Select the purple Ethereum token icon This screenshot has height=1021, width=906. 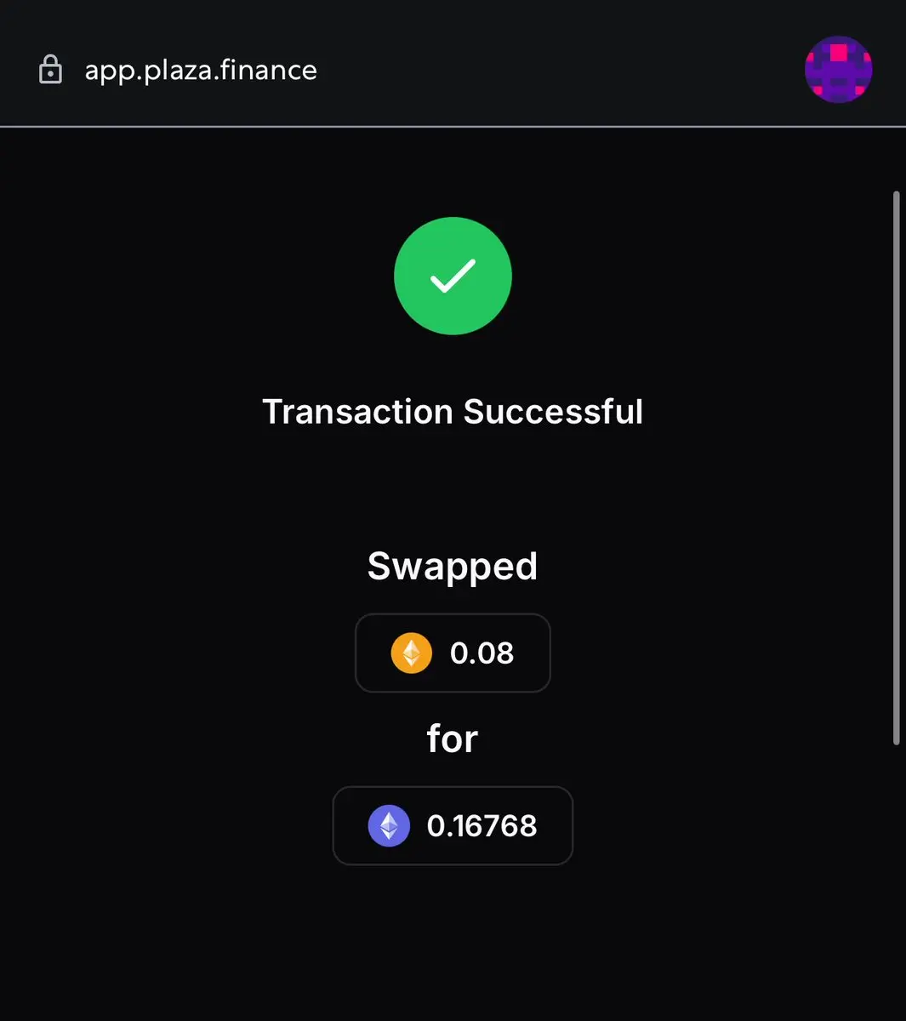coord(389,825)
